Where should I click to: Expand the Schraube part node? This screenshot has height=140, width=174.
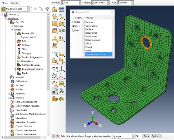tap(12, 26)
